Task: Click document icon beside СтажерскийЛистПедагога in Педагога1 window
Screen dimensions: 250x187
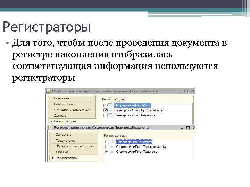Action: click(112, 152)
